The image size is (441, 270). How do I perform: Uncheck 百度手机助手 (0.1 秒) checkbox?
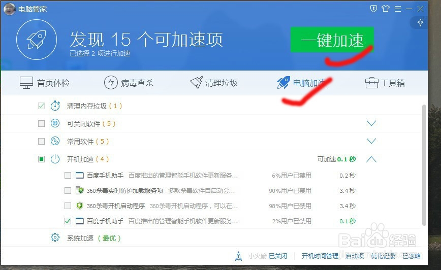(68, 221)
